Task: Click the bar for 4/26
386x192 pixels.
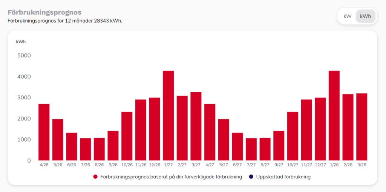Action: click(44, 132)
